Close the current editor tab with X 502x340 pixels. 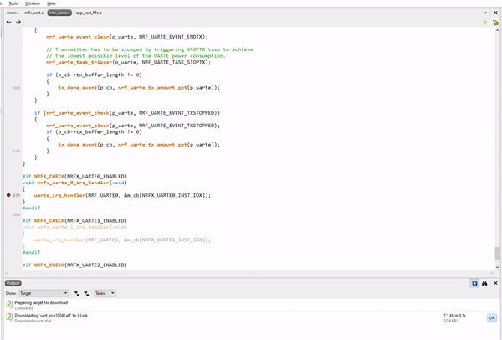[495, 13]
